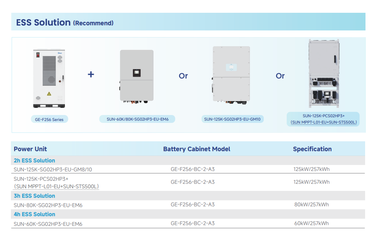
Task: Click the Specification column header
Action: click(312, 149)
